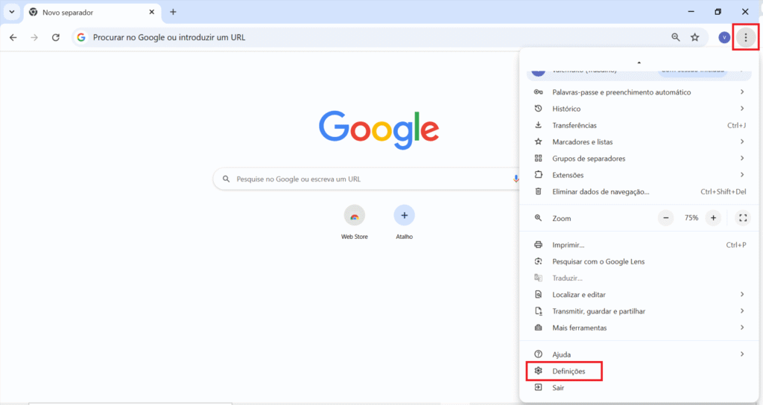Click the Ctrl+Shift+Del shortcut text
Image resolution: width=763 pixels, height=405 pixels.
point(723,191)
